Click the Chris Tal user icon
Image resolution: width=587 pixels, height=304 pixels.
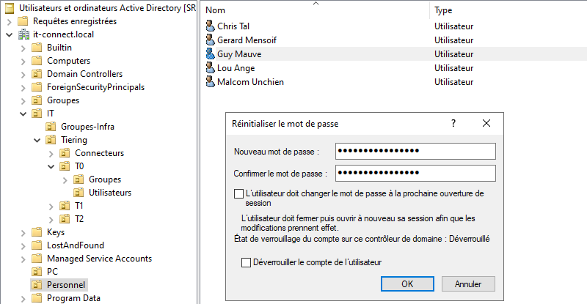pyautogui.click(x=211, y=26)
